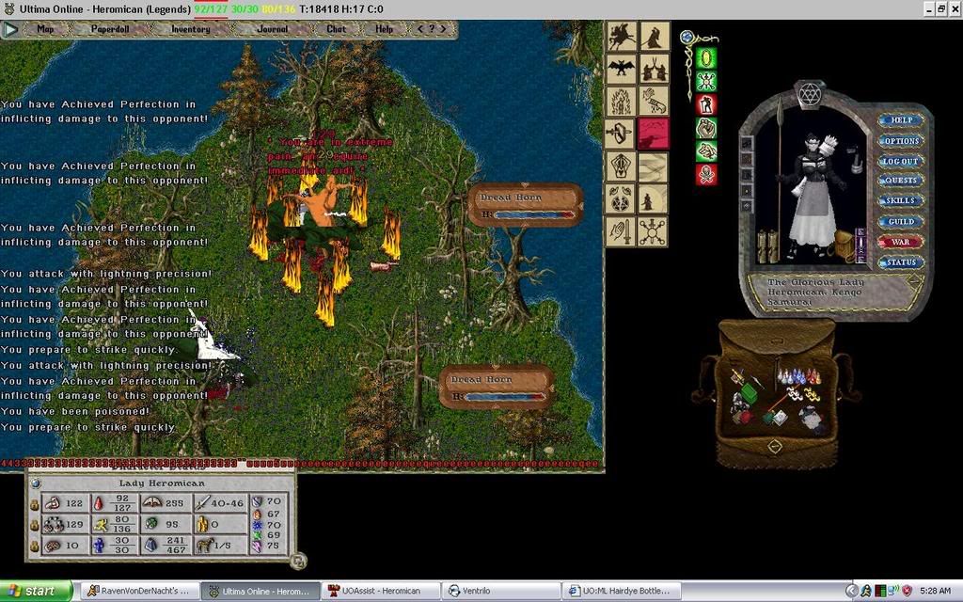This screenshot has width=963, height=602.
Task: Minimize status gump with the corner button
Action: pos(298,561)
